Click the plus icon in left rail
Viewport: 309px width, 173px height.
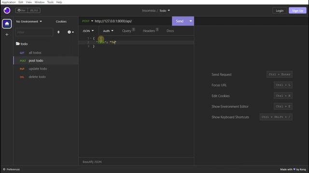7,35
